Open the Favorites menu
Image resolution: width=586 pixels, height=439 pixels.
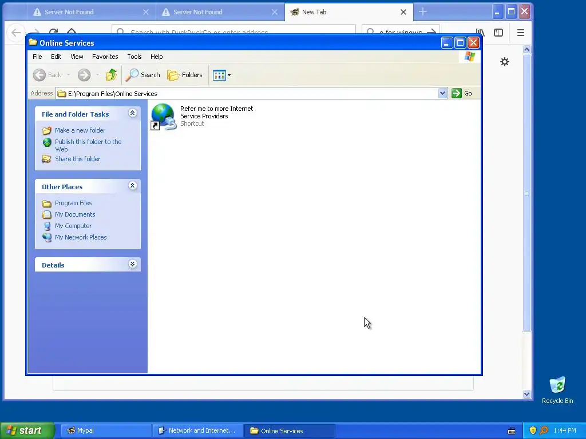tap(105, 57)
